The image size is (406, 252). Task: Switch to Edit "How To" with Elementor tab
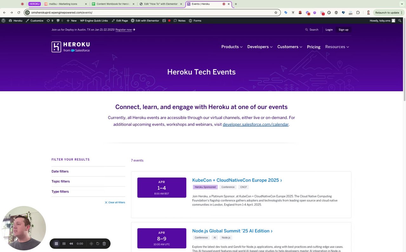(x=160, y=4)
